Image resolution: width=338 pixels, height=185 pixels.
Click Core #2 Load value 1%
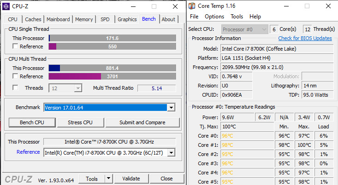pos(324,154)
